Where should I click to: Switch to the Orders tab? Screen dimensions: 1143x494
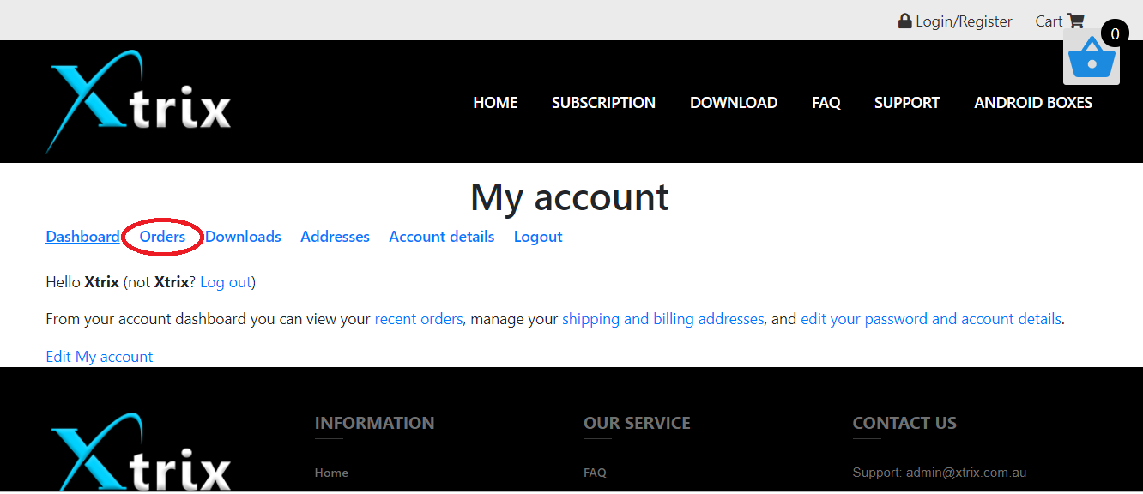click(162, 237)
